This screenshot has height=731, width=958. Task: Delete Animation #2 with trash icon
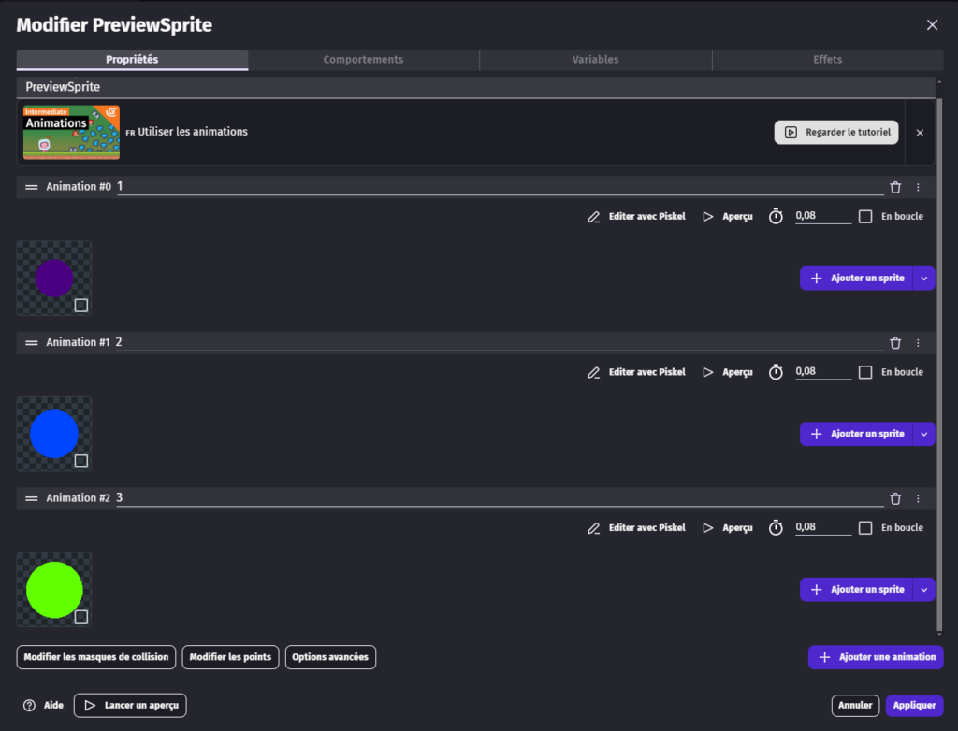895,499
